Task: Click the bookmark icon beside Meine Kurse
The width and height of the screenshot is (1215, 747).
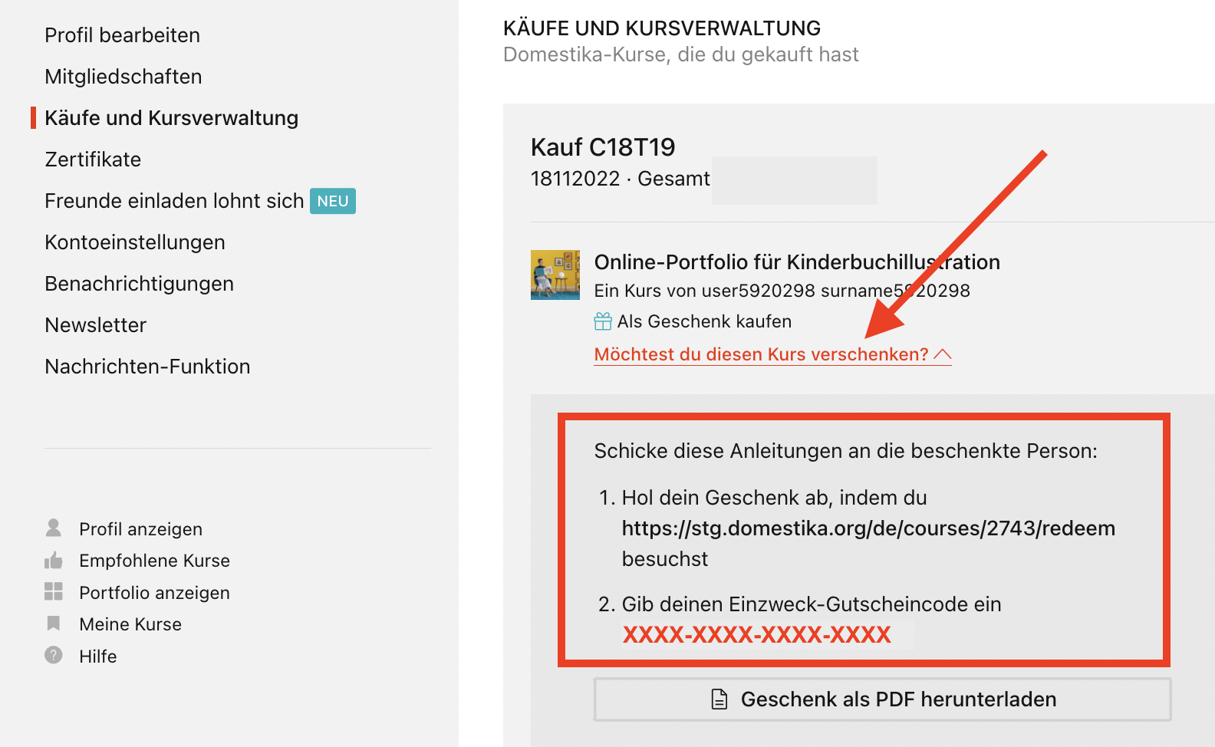Action: 54,624
